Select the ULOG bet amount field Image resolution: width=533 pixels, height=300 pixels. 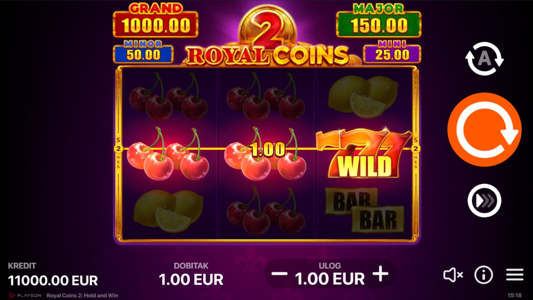click(x=330, y=274)
